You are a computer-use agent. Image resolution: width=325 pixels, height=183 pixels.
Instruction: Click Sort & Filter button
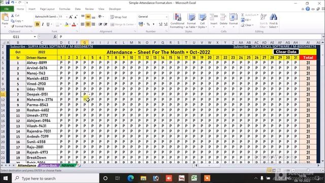(264, 21)
